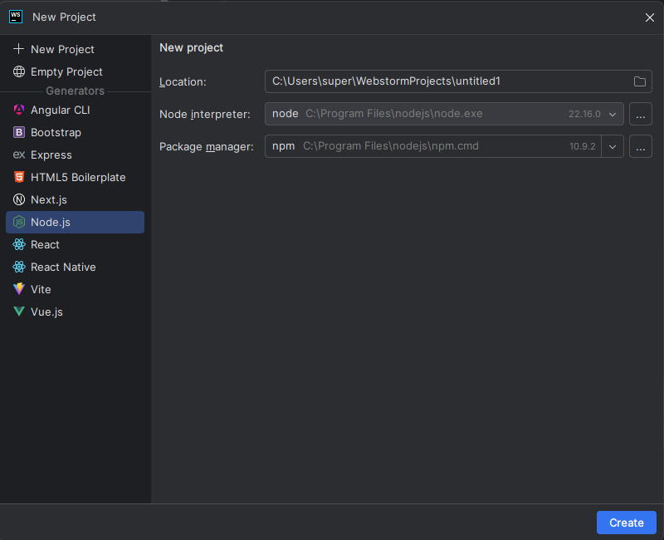Browse for location with folder icon

point(639,81)
